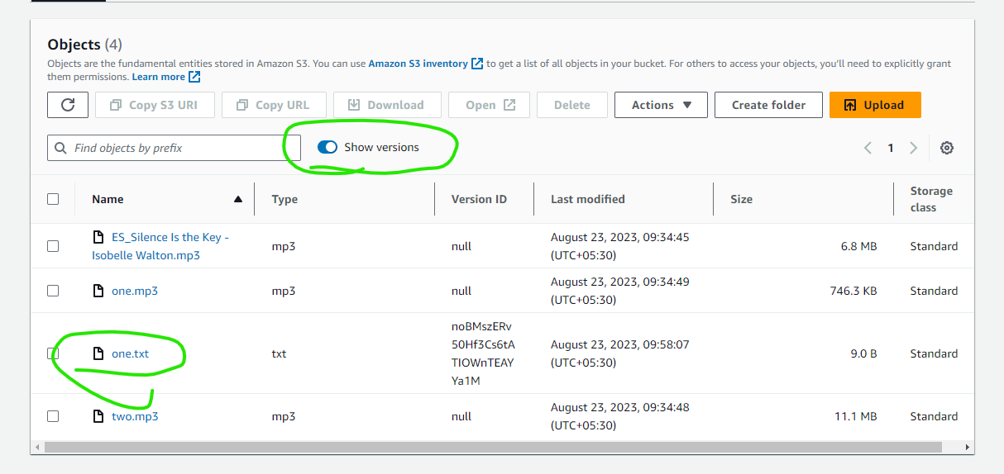Click file icon beside one.mp3
Screen dimensions: 1004x474
point(98,291)
